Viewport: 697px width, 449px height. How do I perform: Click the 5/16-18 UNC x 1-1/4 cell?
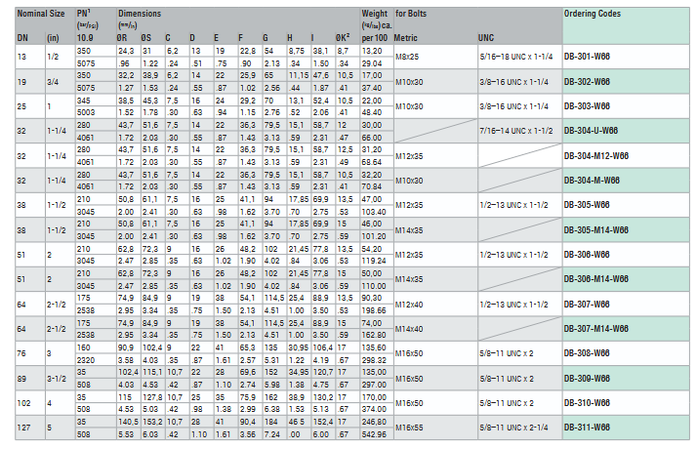tap(515, 55)
